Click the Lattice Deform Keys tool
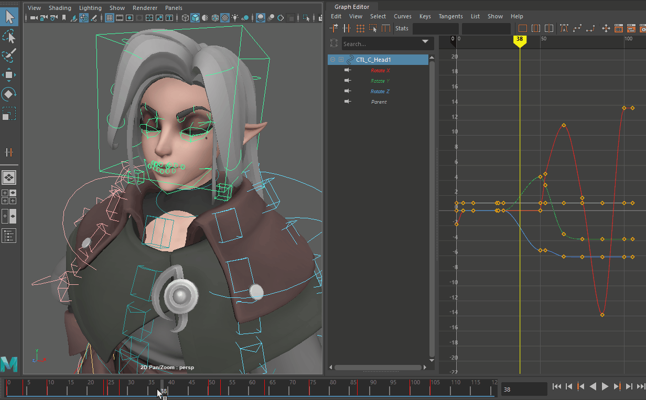The height and width of the screenshot is (400, 646). click(x=360, y=28)
